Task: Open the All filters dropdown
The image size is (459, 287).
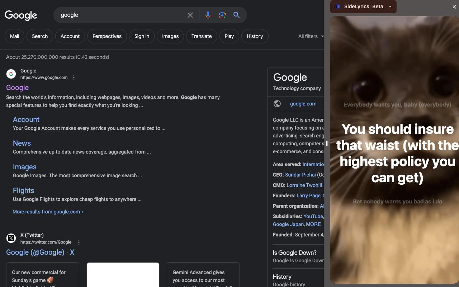Action: 311,36
